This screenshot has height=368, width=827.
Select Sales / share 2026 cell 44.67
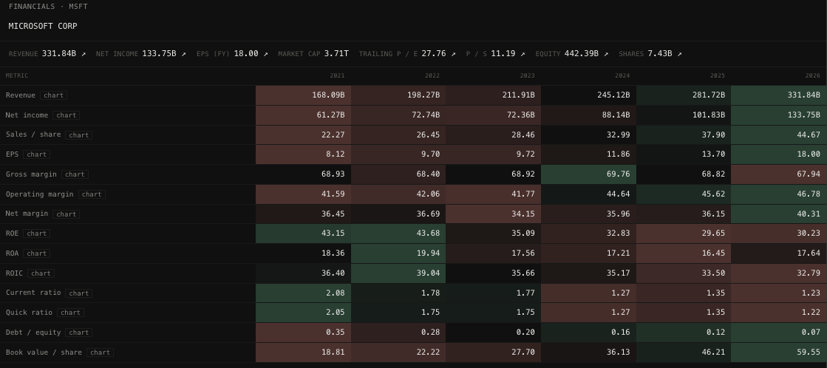(779, 135)
